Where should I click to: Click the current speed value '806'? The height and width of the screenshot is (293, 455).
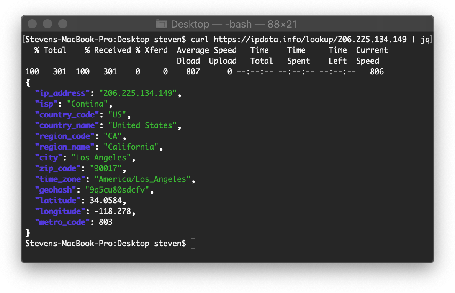(x=376, y=71)
